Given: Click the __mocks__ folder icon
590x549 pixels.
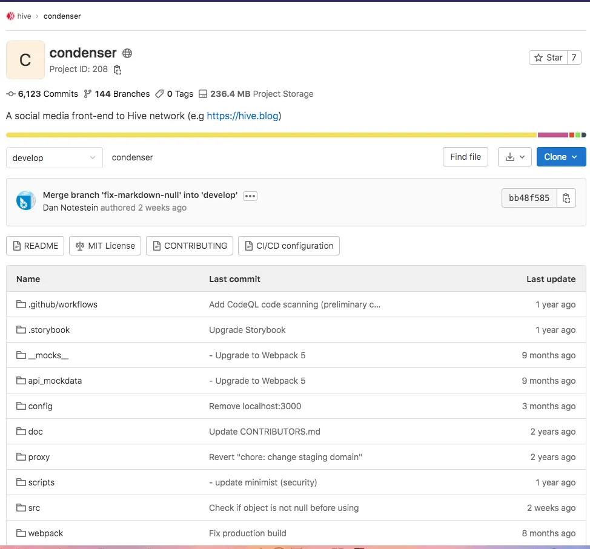Looking at the screenshot, I should (21, 355).
